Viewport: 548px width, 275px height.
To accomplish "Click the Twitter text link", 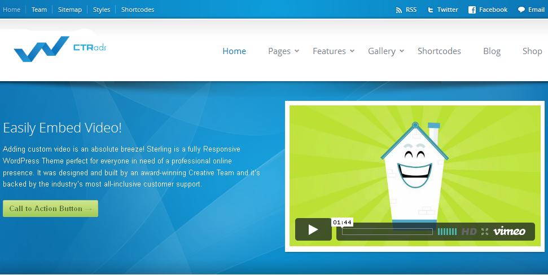I will click(448, 10).
